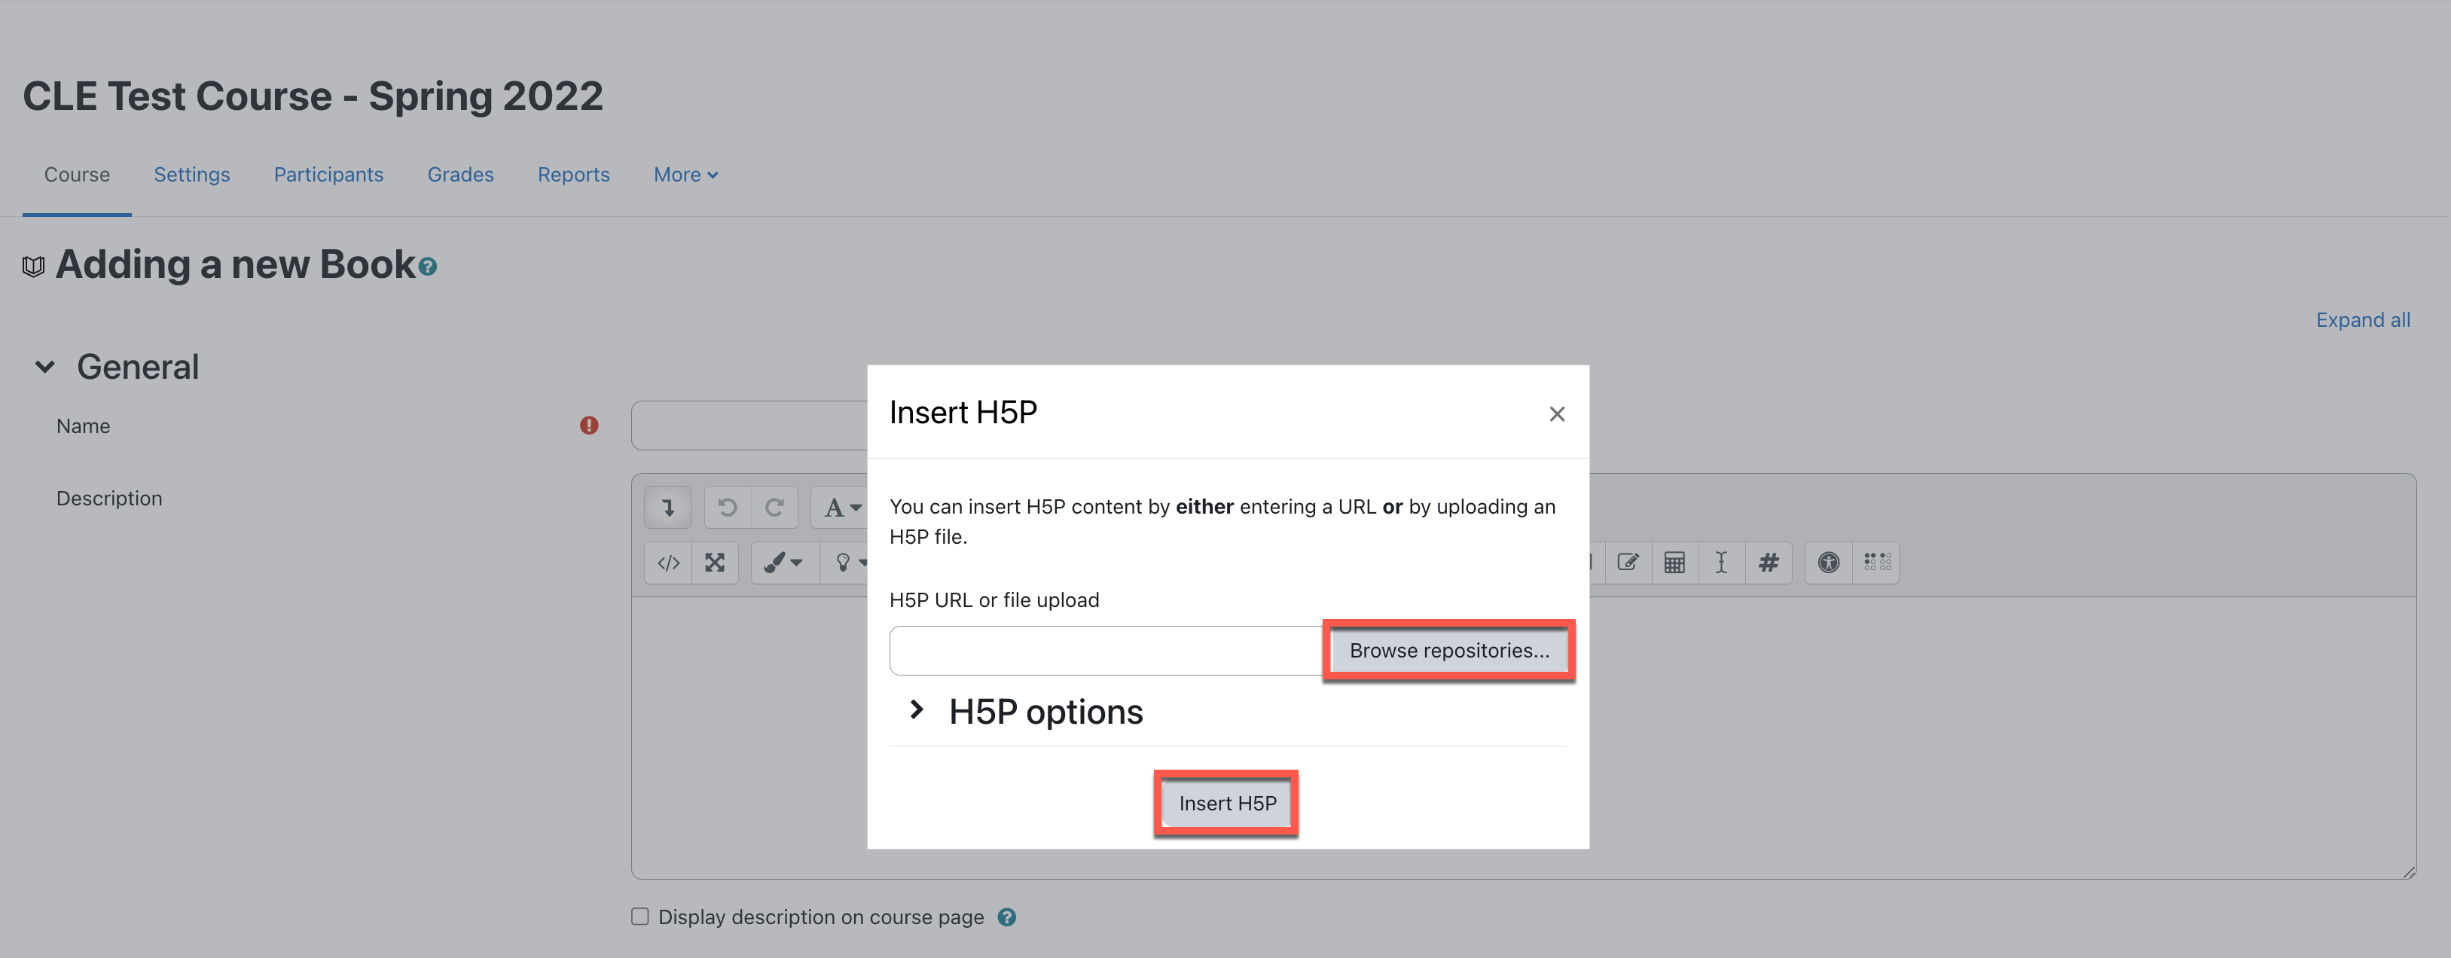2451x958 pixels.
Task: Open the paragraph styles A dropdown
Action: click(x=841, y=507)
